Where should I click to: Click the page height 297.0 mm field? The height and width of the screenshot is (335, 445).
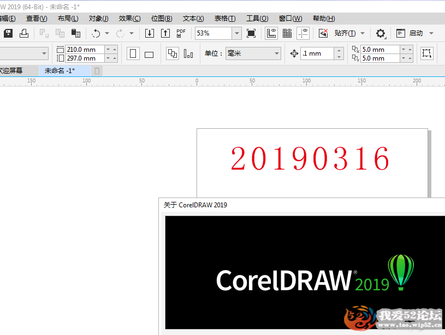85,58
